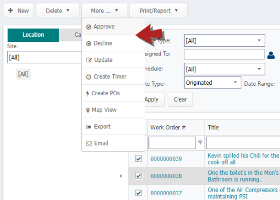Choose Approve from the More menu
Viewport: 280px width, 200px height.
pos(113,27)
